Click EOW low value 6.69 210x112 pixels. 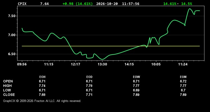point(136,90)
